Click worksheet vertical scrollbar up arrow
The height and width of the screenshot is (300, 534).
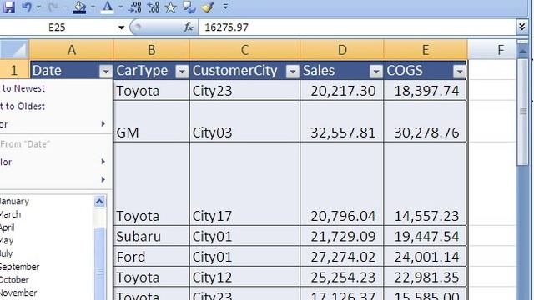pos(522,52)
